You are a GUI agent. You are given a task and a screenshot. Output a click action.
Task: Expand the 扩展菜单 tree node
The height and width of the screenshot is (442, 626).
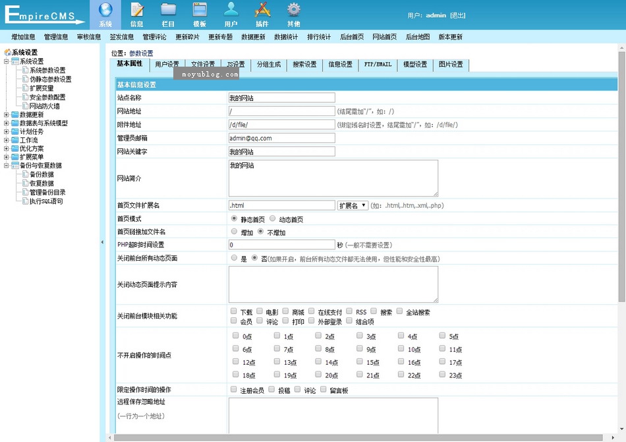click(7, 156)
